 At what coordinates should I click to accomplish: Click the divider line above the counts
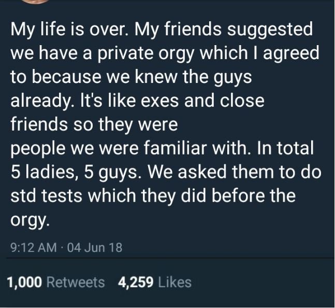[x=167, y=258]
